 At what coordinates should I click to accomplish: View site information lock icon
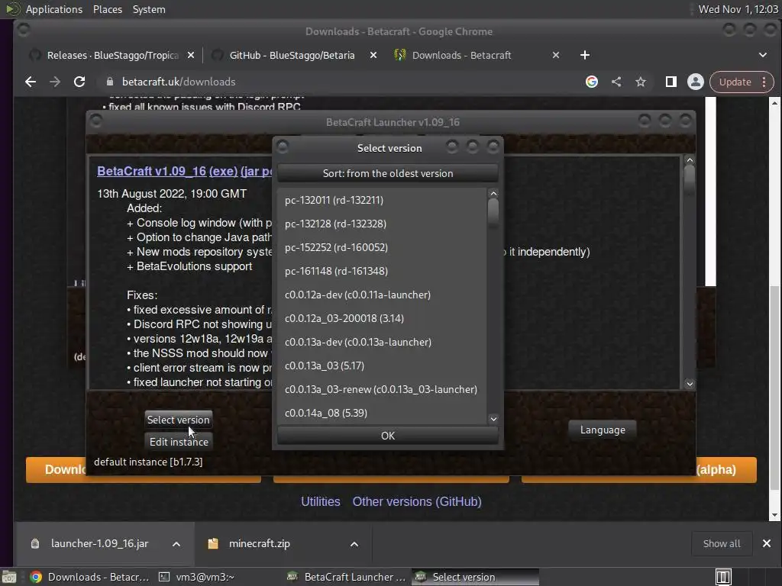pos(110,82)
